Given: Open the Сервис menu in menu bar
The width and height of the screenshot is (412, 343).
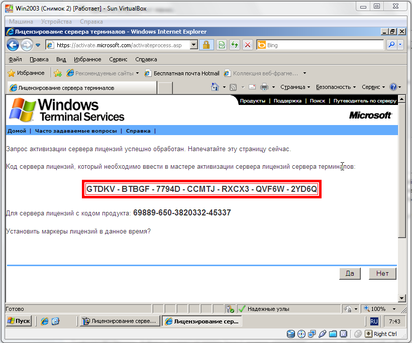Looking at the screenshot, I should (x=118, y=59).
